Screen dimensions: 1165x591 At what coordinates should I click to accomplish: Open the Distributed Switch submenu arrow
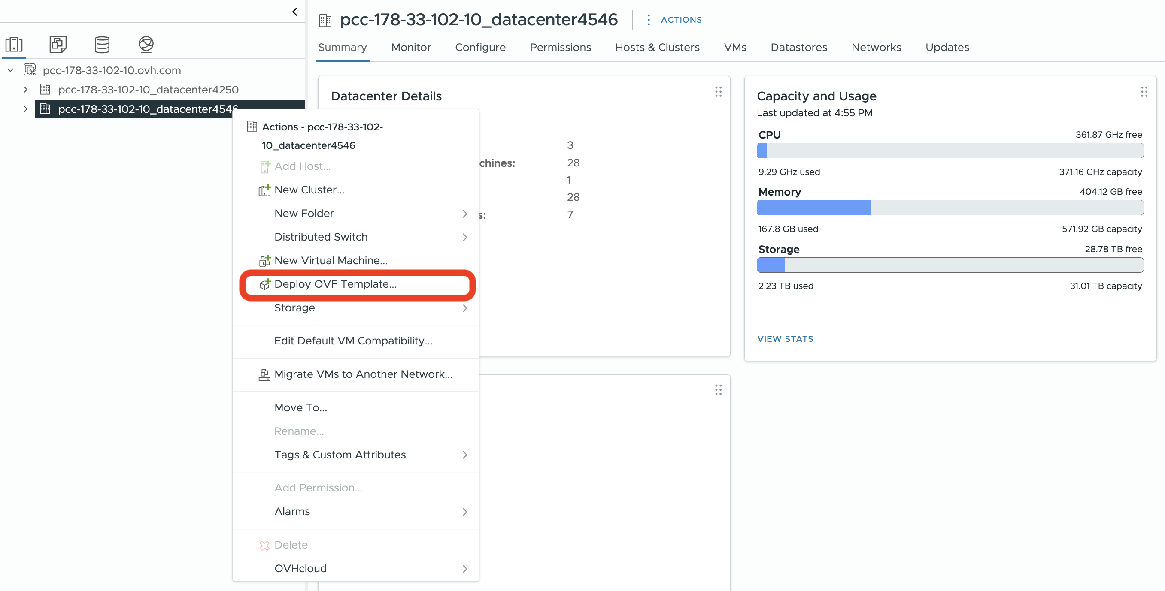(x=464, y=237)
